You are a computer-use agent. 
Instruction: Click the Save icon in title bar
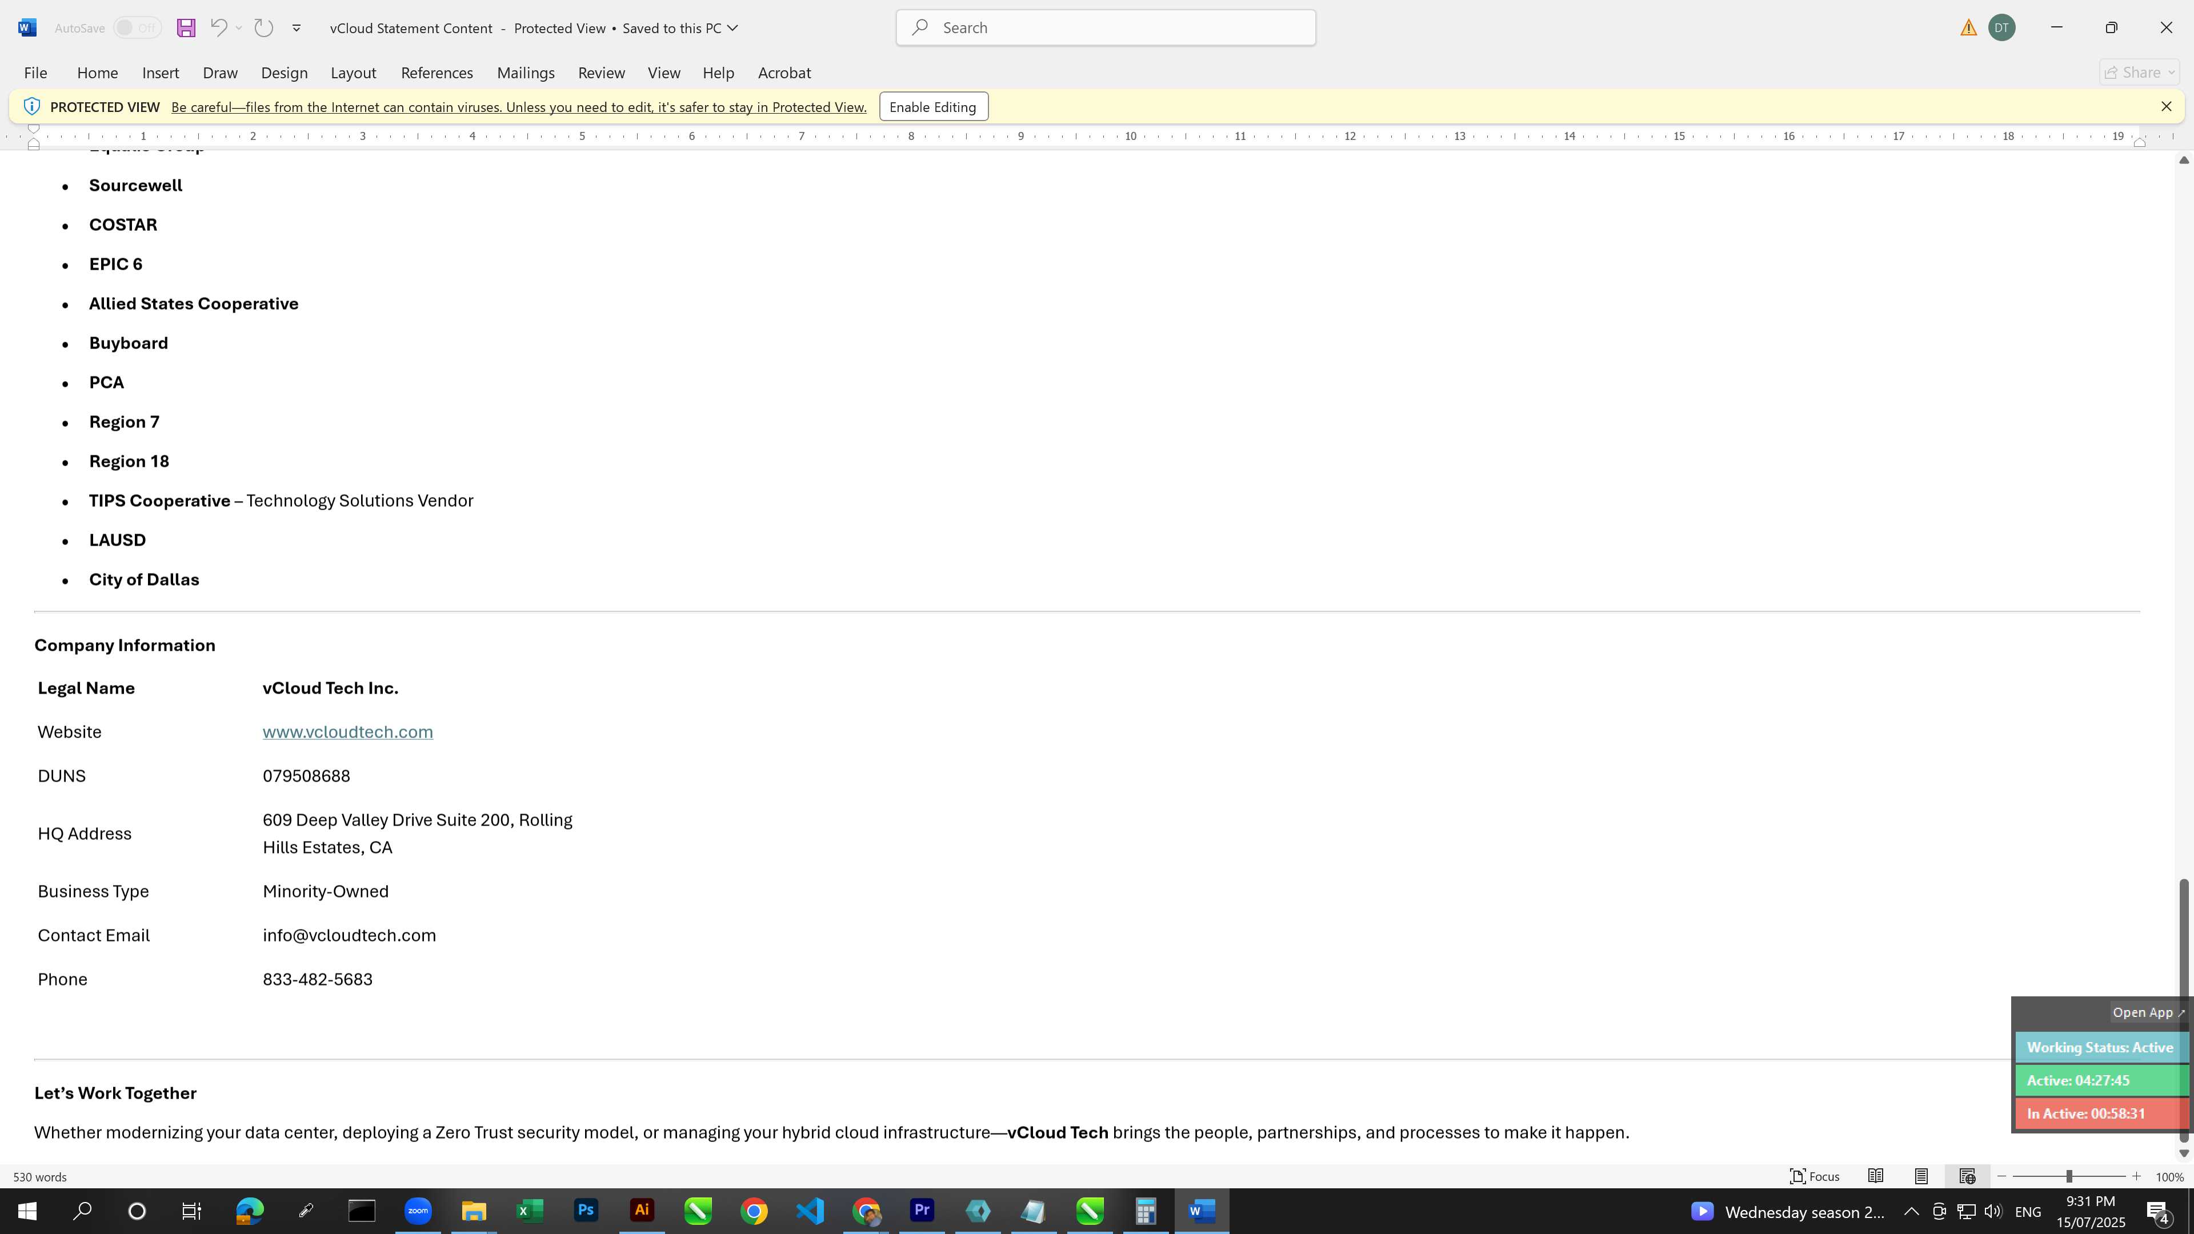(x=186, y=28)
